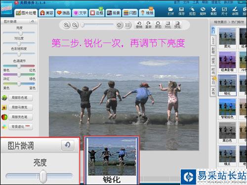247x185 pixels.
Task: Open the 文件 menu
Action: (x=186, y=2)
